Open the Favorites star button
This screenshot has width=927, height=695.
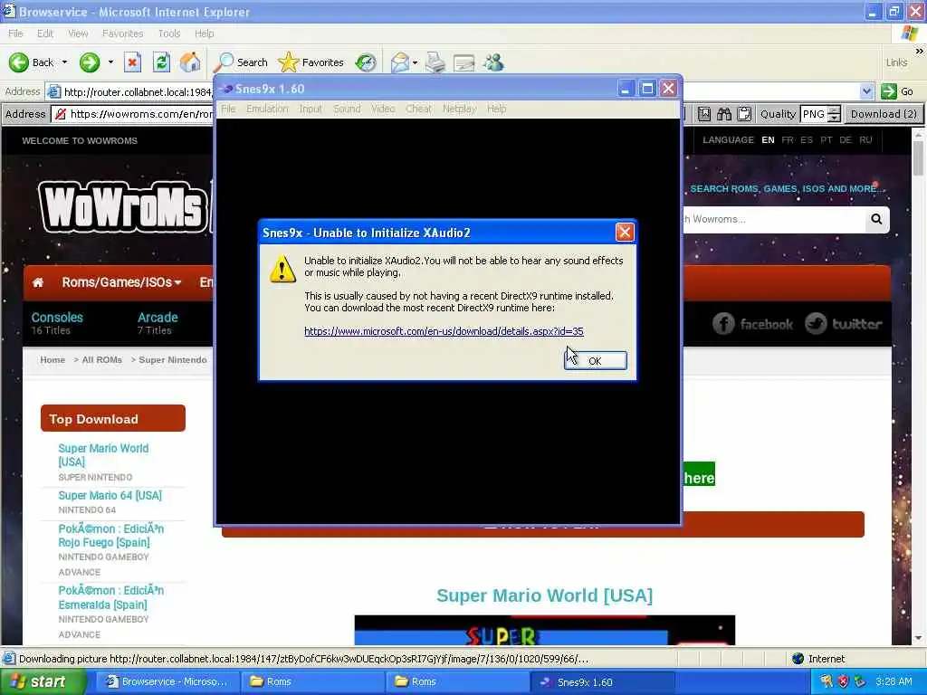tap(311, 62)
